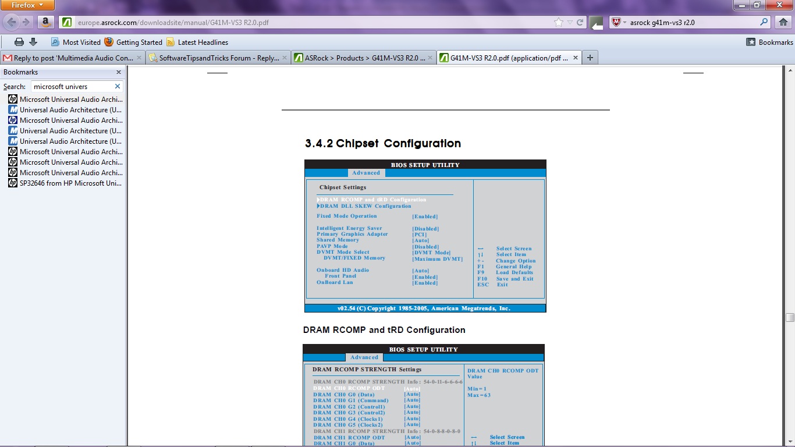This screenshot has height=447, width=795.
Task: Open a new tab with the plus button
Action: [590, 58]
